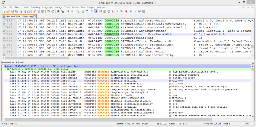
Task: Open Folder as Workspace toolbar icon
Action: (x=117, y=11)
